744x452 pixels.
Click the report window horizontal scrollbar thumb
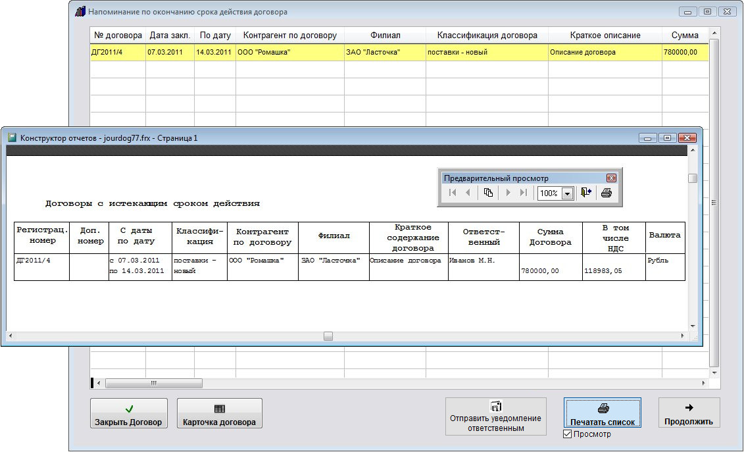pyautogui.click(x=328, y=336)
